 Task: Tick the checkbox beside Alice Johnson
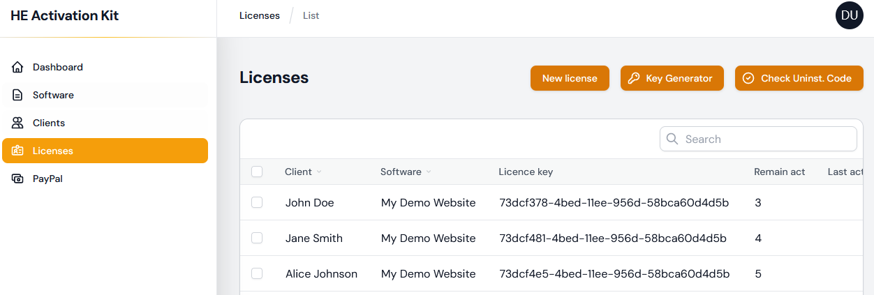pyautogui.click(x=257, y=273)
